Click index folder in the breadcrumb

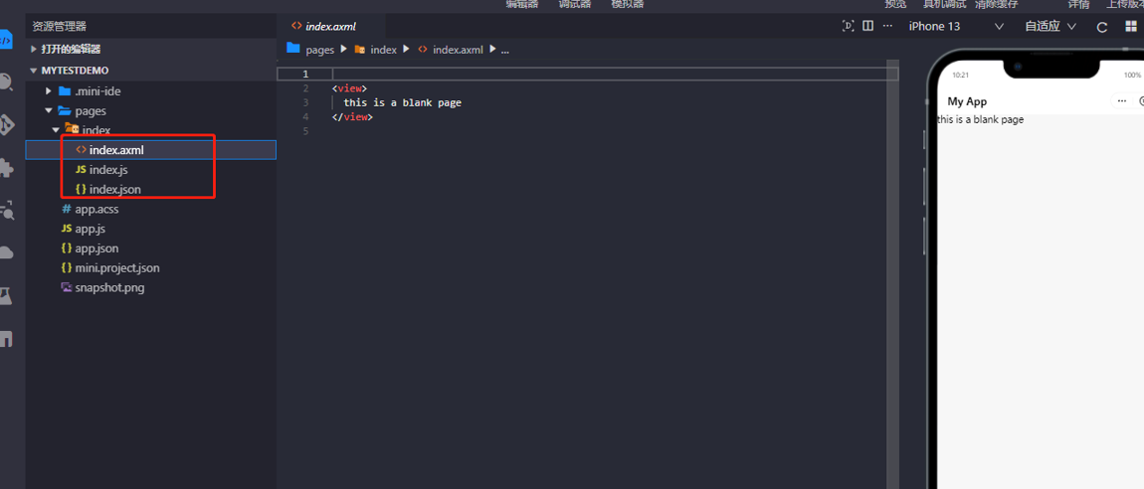(x=383, y=51)
